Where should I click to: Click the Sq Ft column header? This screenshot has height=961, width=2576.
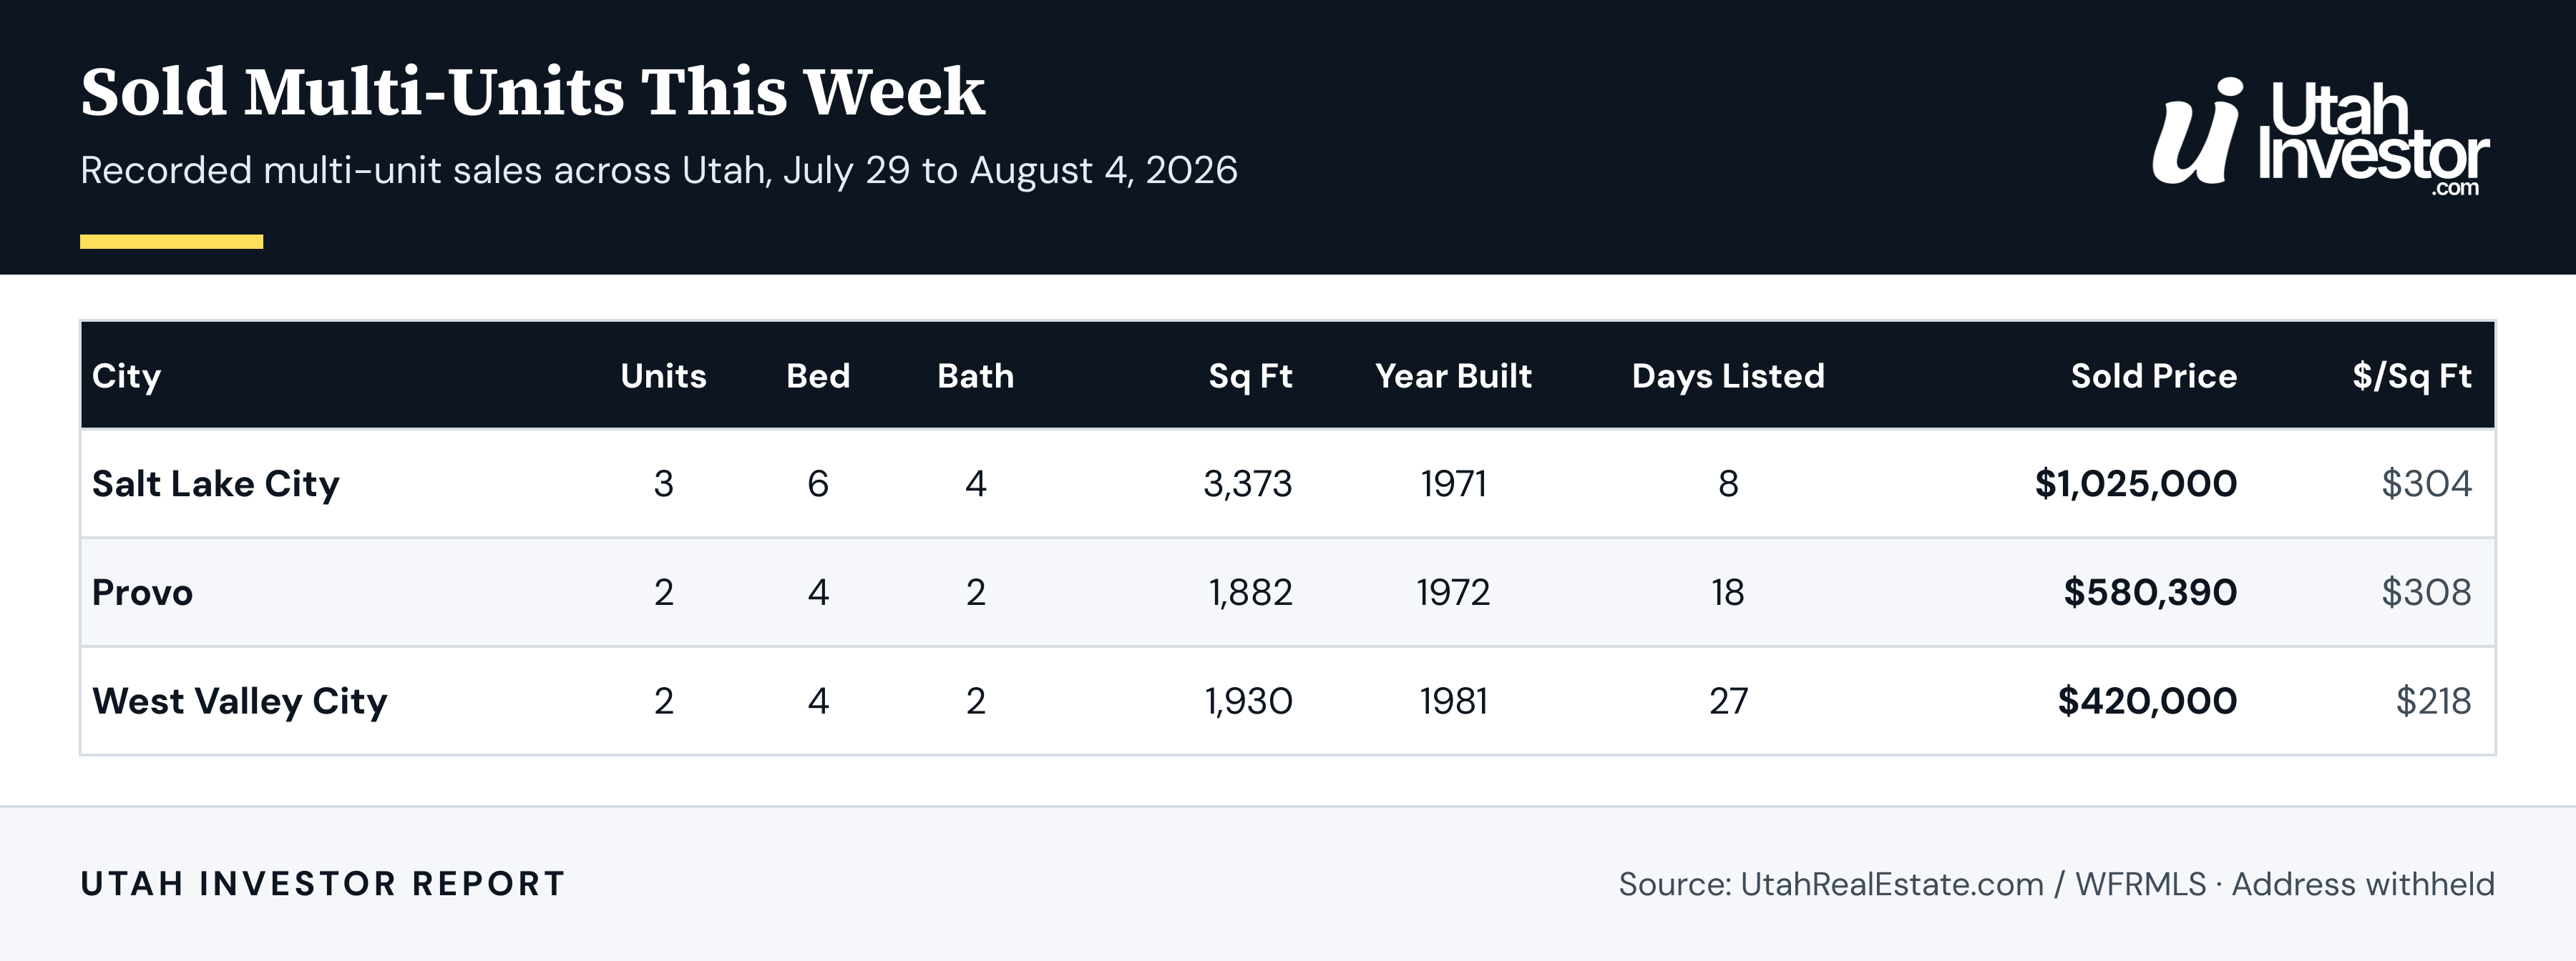coord(1250,375)
